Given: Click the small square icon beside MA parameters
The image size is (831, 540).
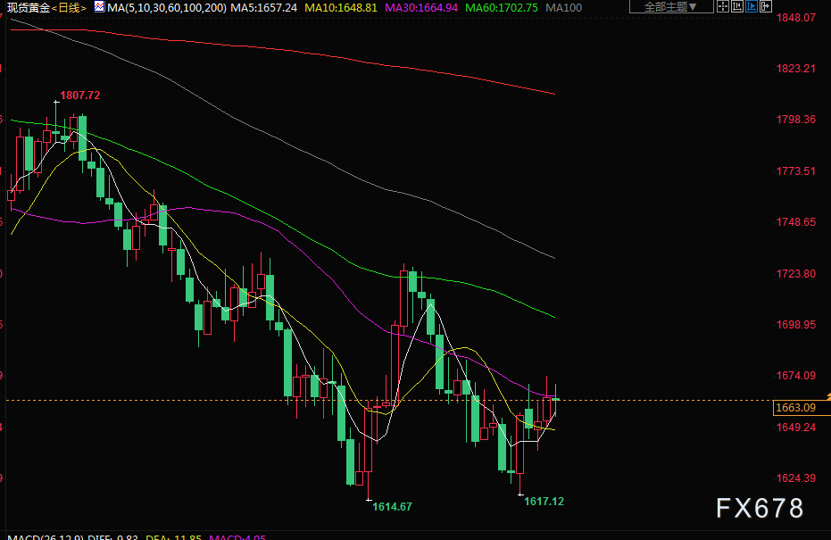Looking at the screenshot, I should point(99,7).
